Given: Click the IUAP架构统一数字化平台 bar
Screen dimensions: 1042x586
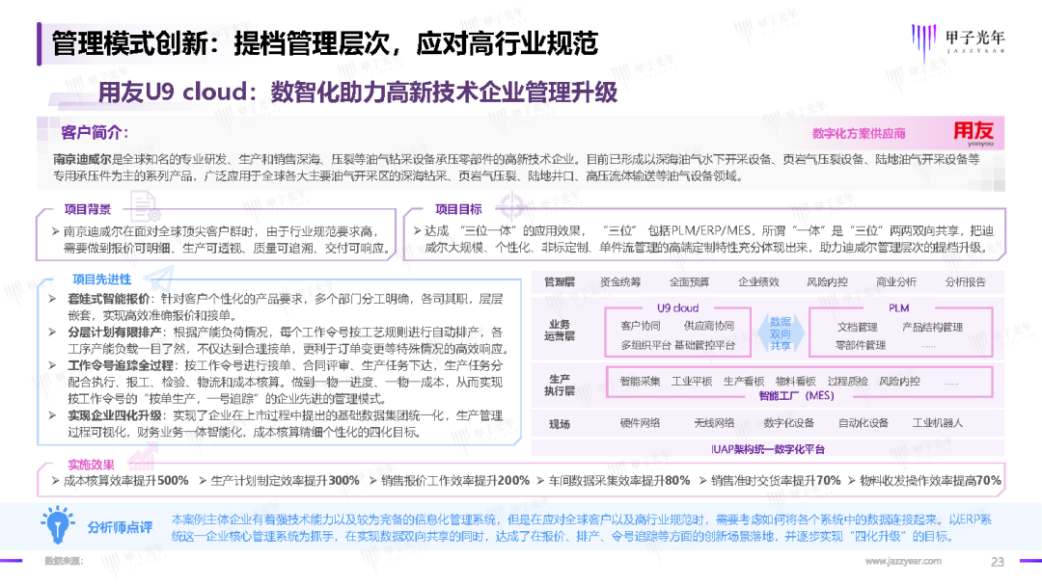Looking at the screenshot, I should click(x=768, y=449).
